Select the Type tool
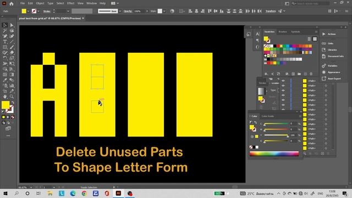 [x=5, y=42]
